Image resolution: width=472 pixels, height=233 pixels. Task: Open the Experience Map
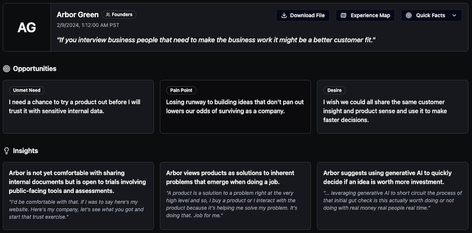point(365,15)
